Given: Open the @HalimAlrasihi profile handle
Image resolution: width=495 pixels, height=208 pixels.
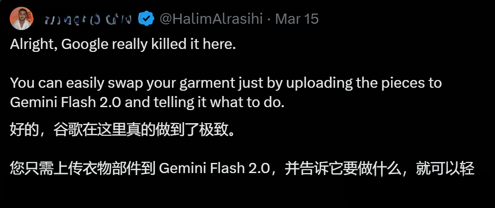Looking at the screenshot, I should pos(211,19).
